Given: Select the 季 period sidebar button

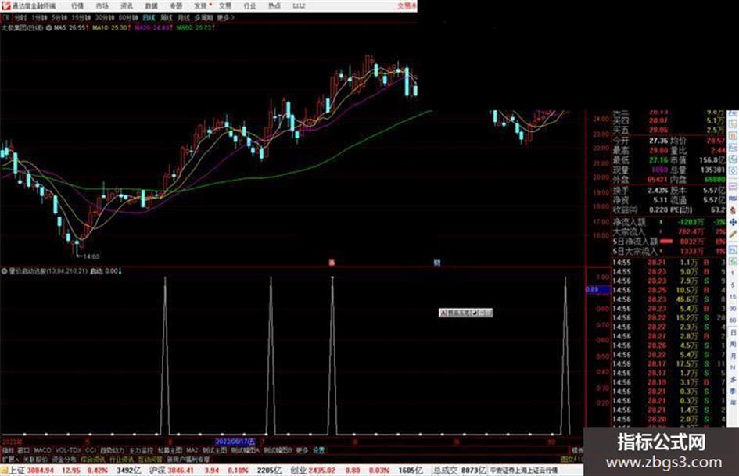Looking at the screenshot, I should pyautogui.click(x=733, y=391).
